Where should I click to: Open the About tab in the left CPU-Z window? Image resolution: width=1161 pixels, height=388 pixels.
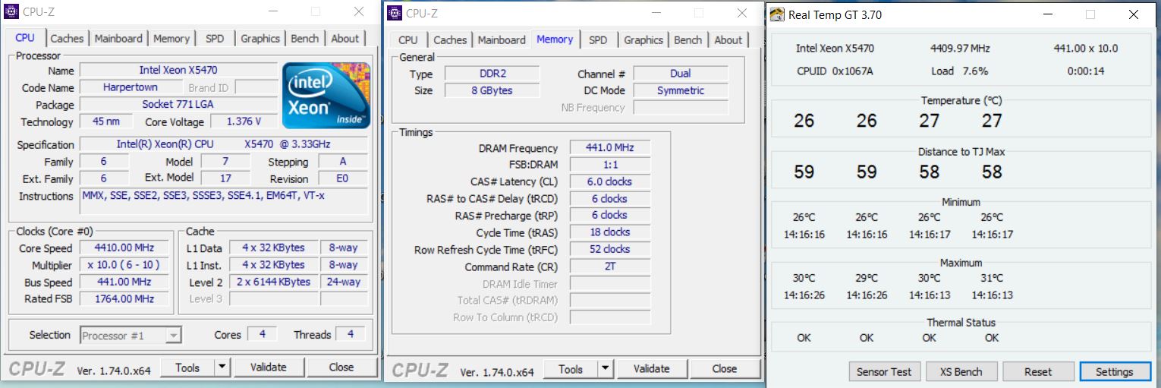click(345, 38)
